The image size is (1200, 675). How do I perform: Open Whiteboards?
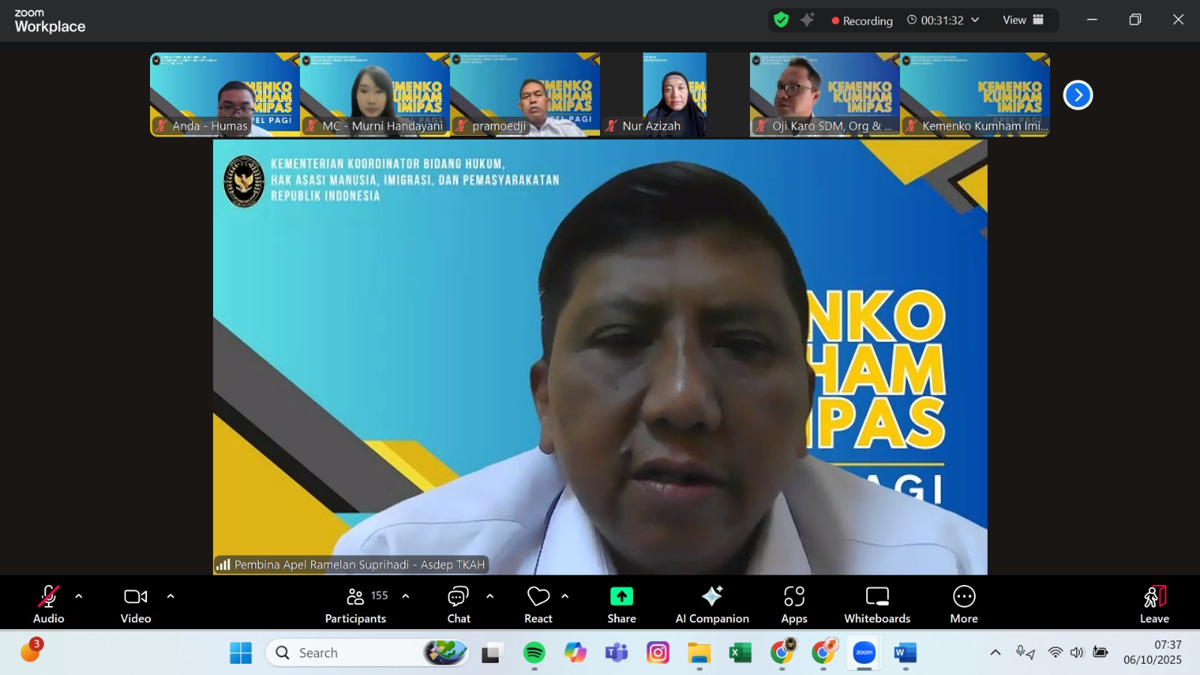click(x=877, y=604)
